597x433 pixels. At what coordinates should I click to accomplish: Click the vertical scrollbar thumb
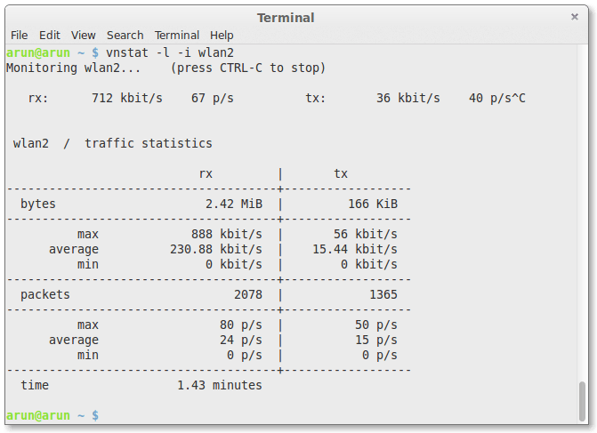coord(583,399)
